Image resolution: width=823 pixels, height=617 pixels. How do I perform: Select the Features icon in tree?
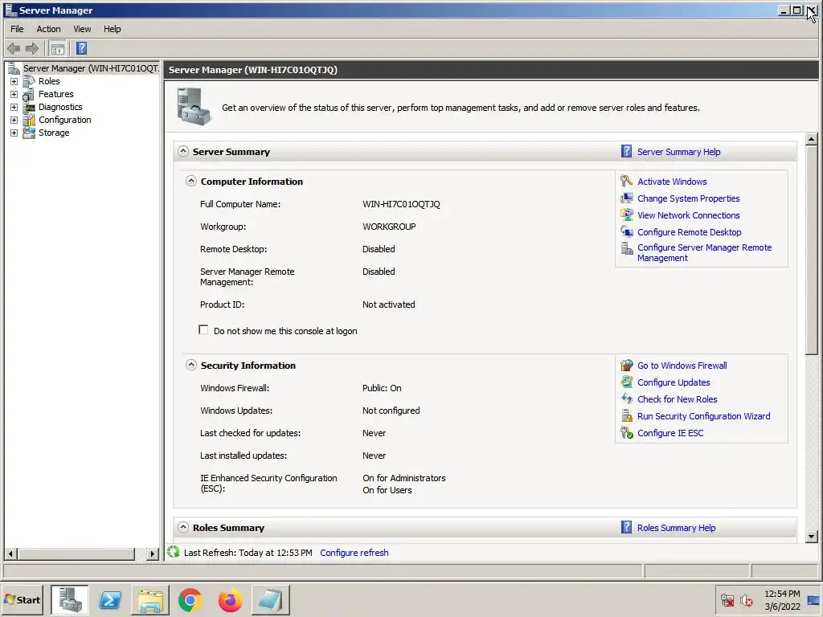(x=29, y=95)
